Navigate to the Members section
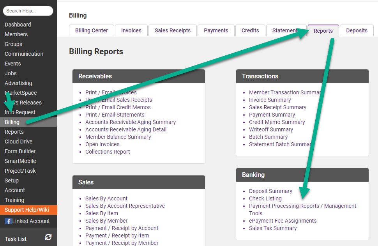Screen dimensions: 378x246 point(16,34)
